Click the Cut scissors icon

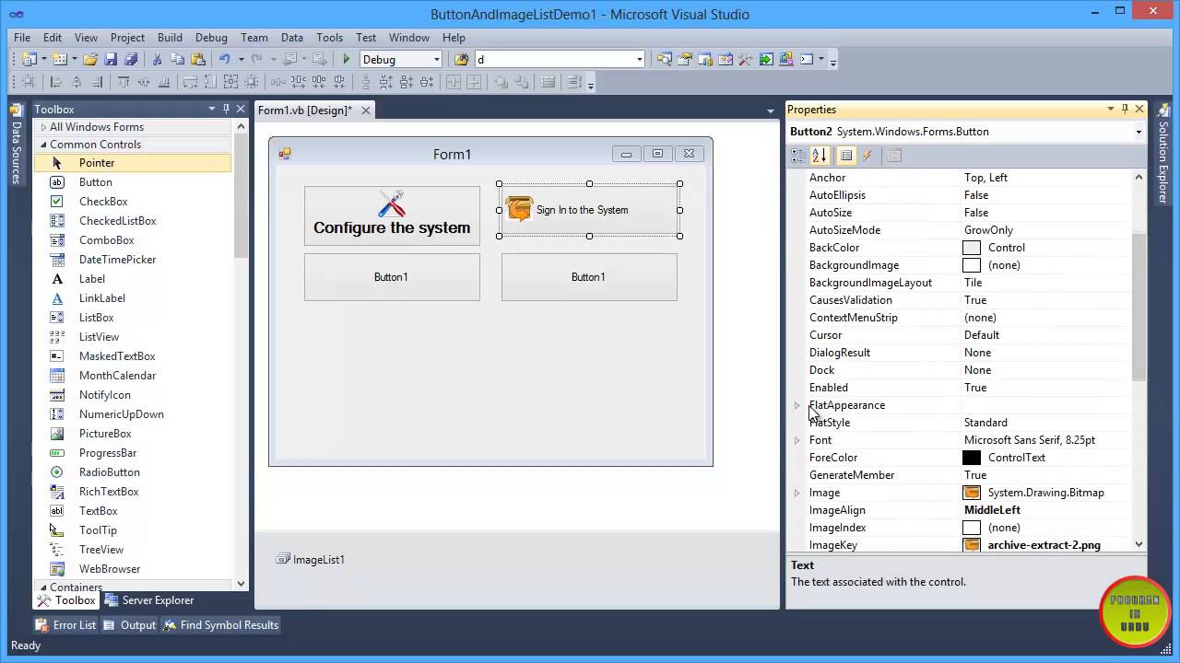pyautogui.click(x=157, y=59)
